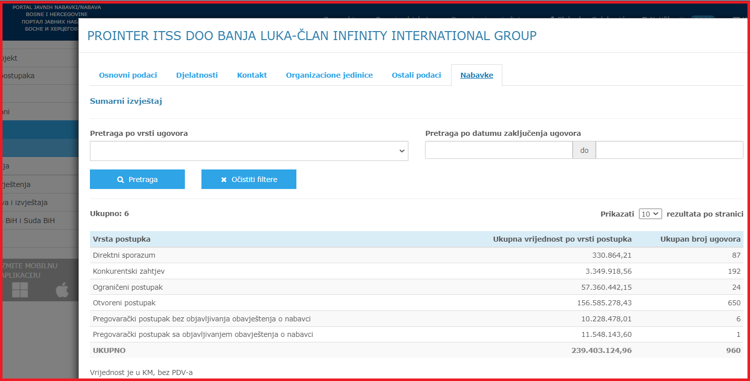
Task: Go to the Ostali podaci tab
Action: [416, 75]
